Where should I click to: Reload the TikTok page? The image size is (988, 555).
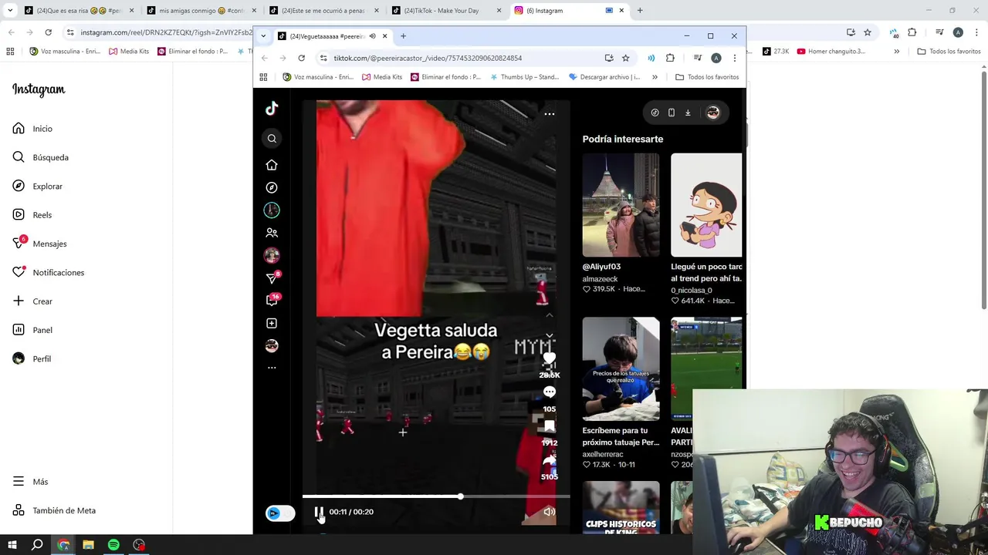click(302, 59)
